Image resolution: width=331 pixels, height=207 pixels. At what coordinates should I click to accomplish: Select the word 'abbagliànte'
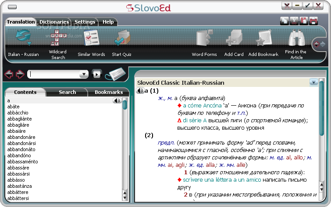coord(19,119)
